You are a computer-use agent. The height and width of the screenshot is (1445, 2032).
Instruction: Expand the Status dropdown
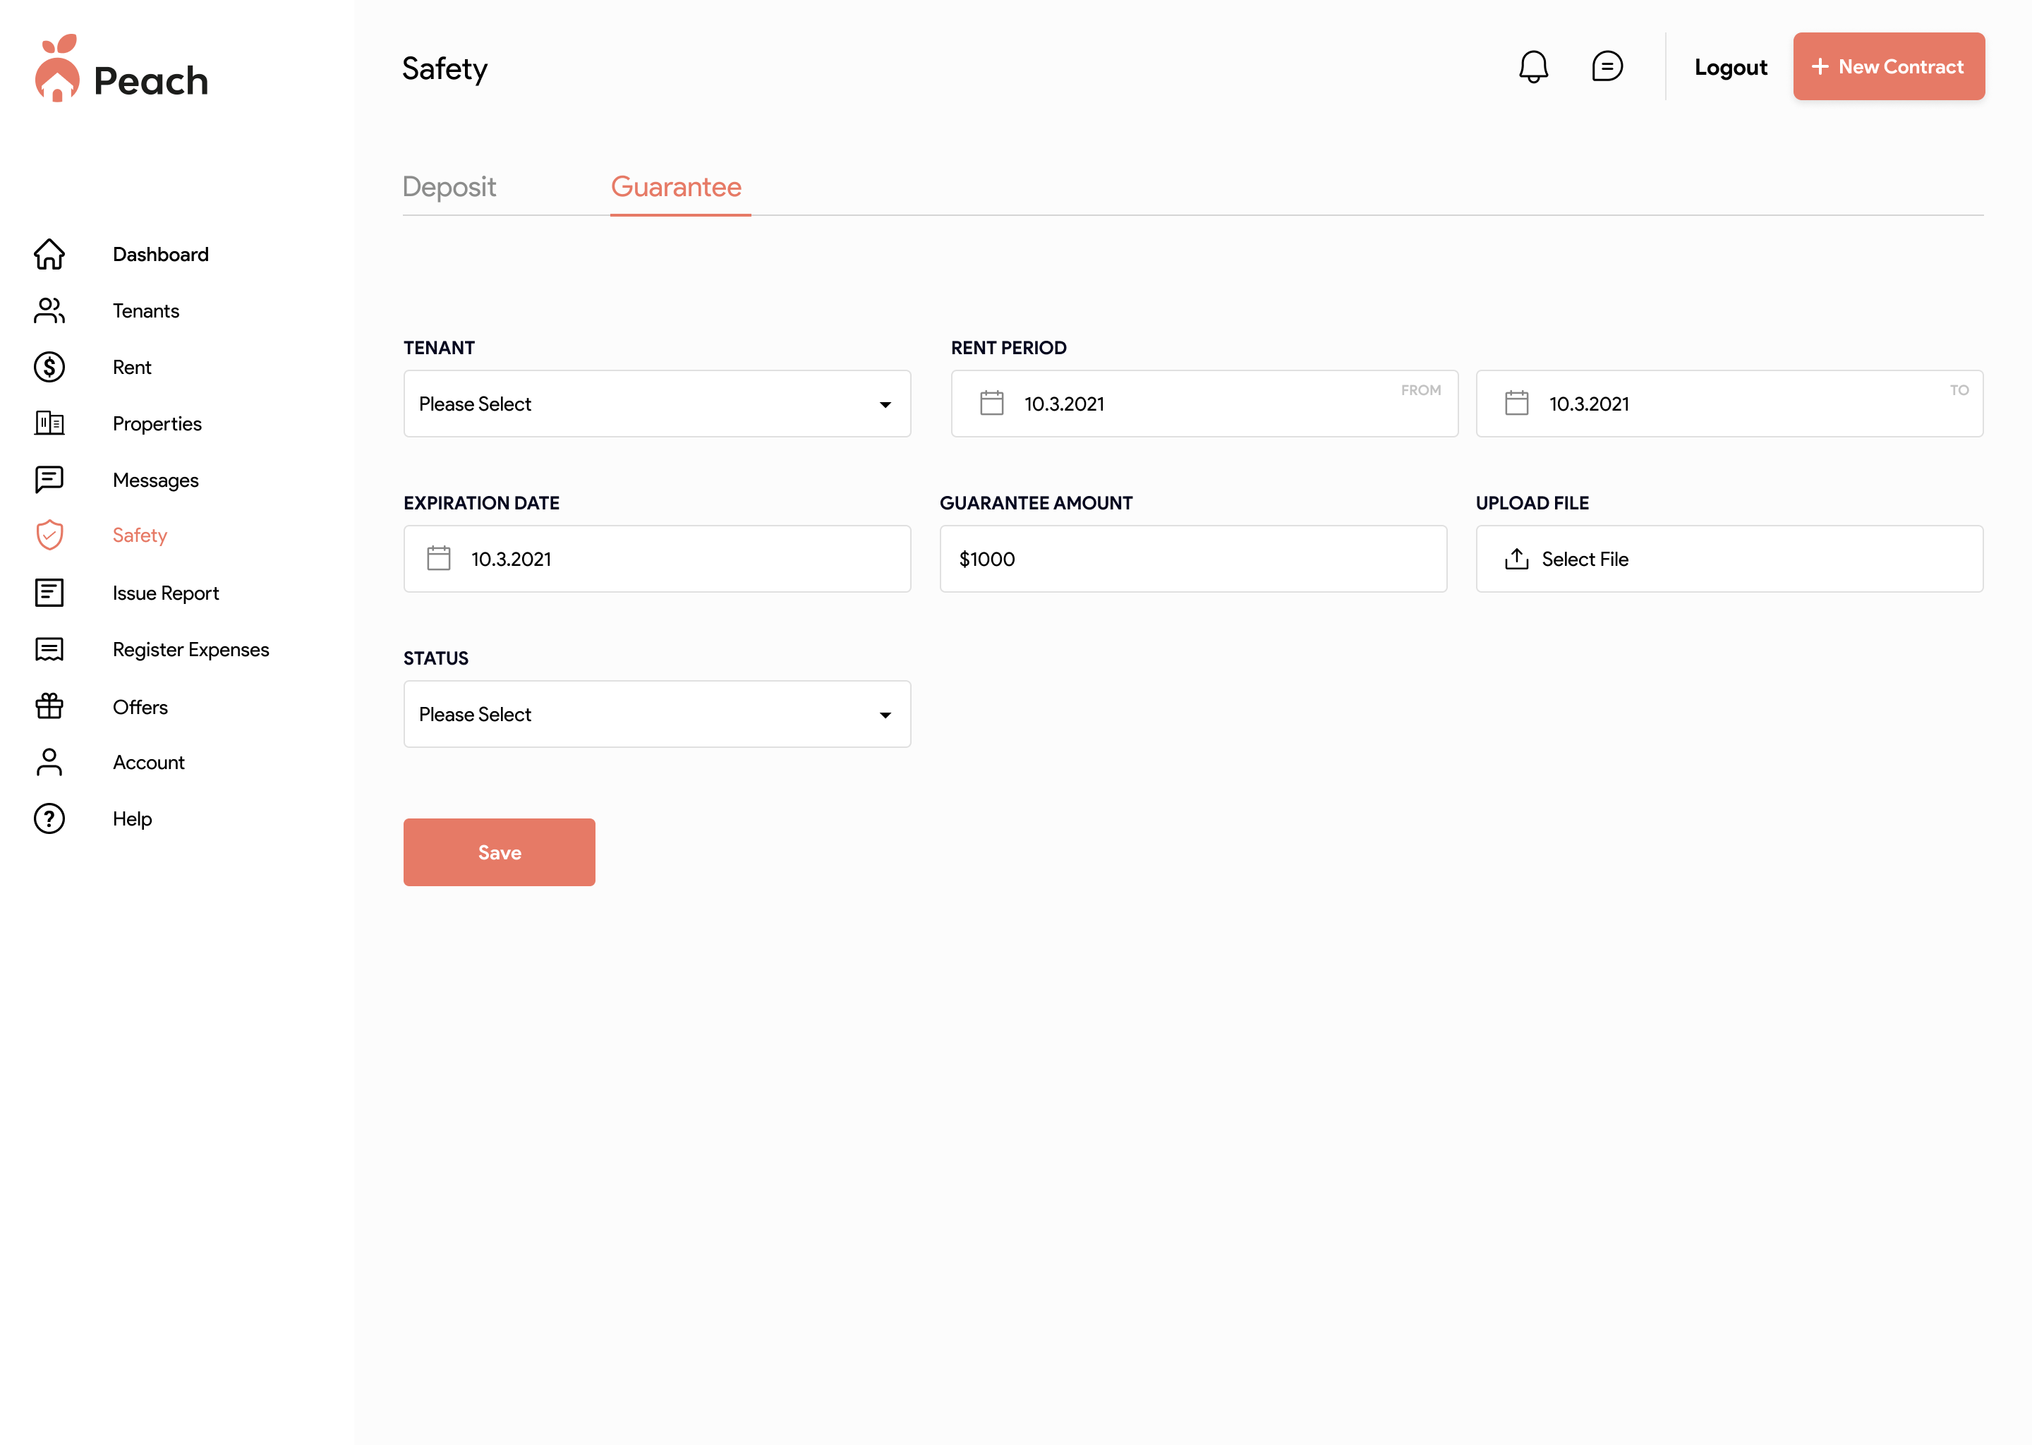(657, 715)
